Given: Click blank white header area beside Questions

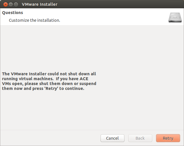Looking at the screenshot, I should click(94, 13).
